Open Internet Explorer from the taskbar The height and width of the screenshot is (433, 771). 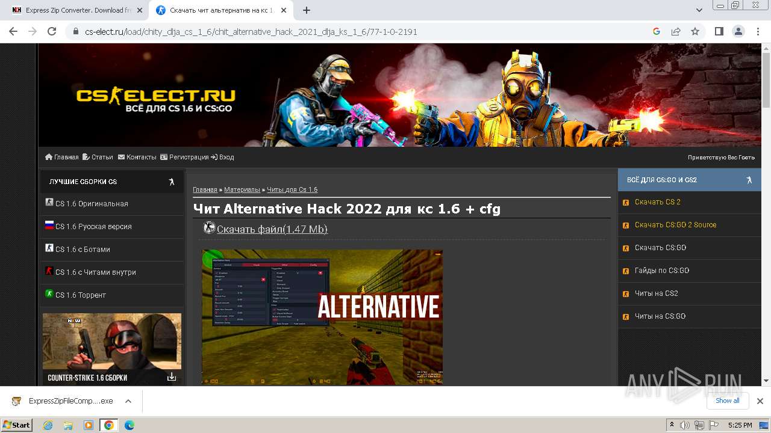coord(48,425)
